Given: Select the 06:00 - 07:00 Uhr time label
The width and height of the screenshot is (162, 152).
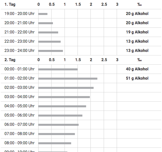Looking at the screenshot, I should [x=19, y=124].
